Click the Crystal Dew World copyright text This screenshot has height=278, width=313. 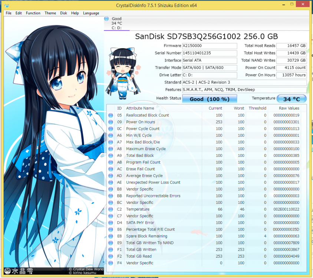[86, 269]
